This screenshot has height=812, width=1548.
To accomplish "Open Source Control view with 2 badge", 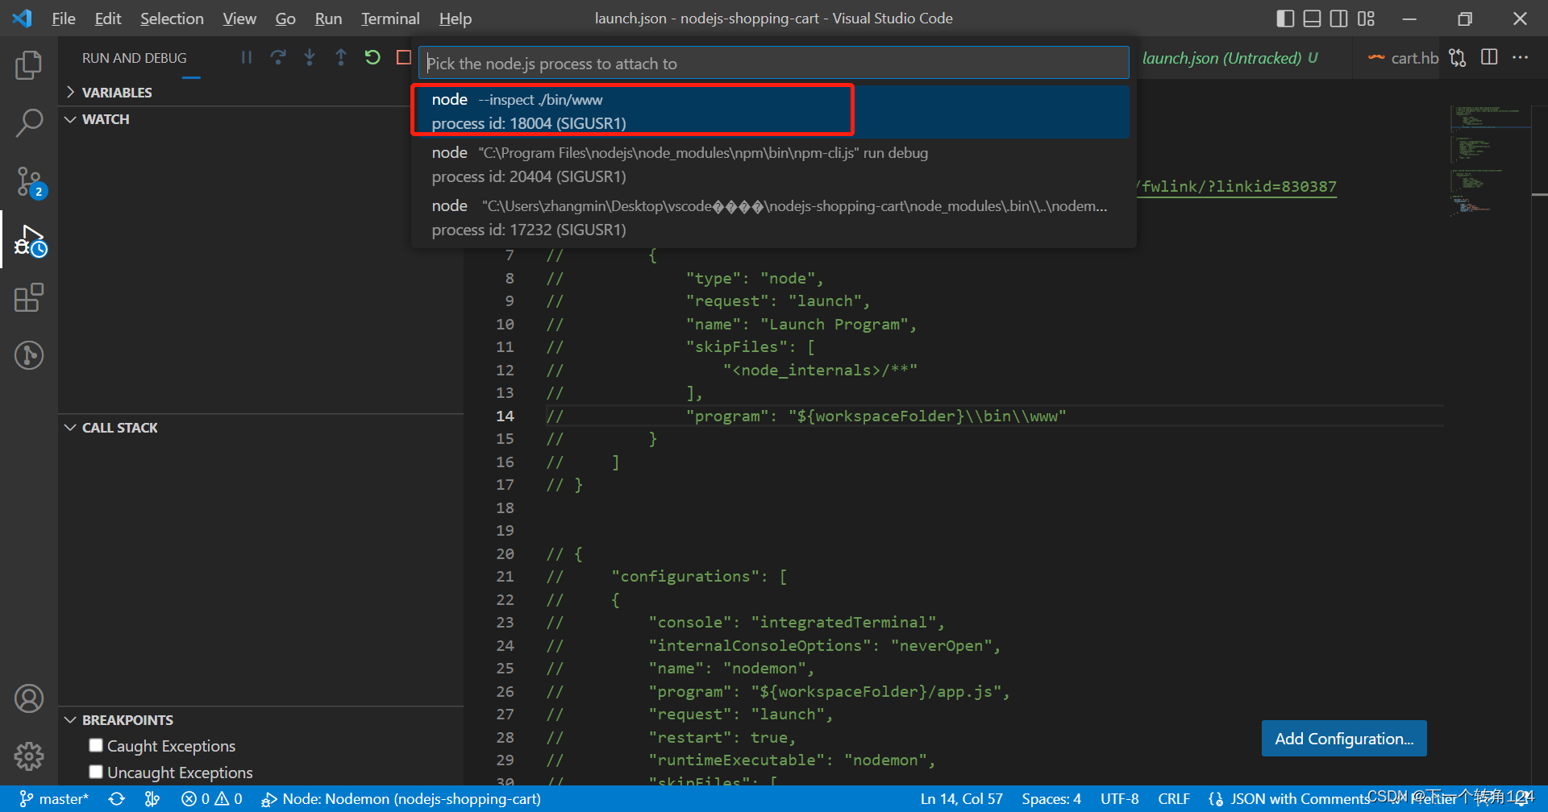I will [x=29, y=182].
